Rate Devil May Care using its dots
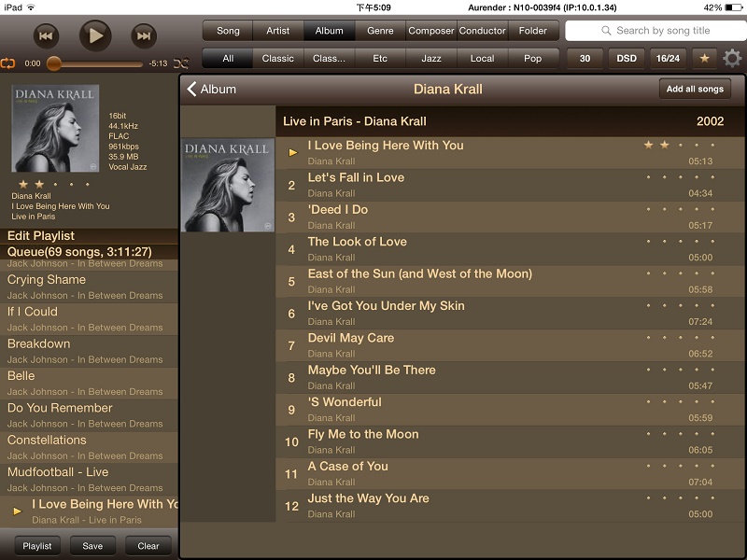Viewport: 747px width, 560px height. [x=680, y=338]
